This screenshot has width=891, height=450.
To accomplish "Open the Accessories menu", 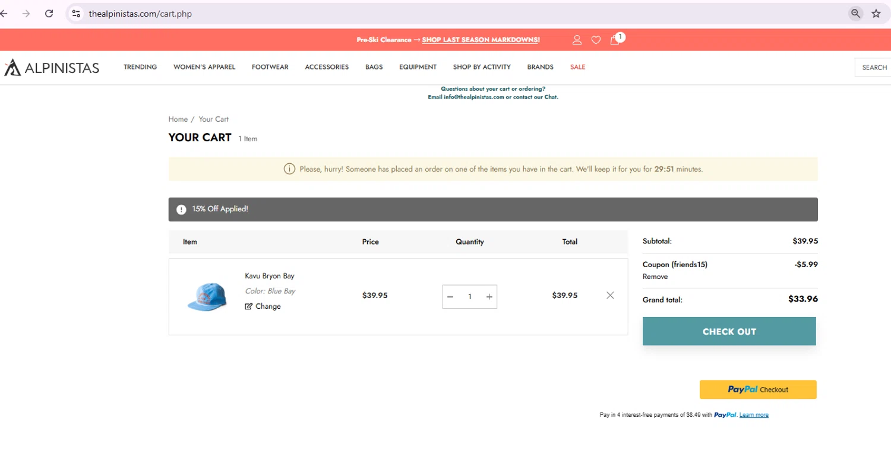I will (x=327, y=67).
